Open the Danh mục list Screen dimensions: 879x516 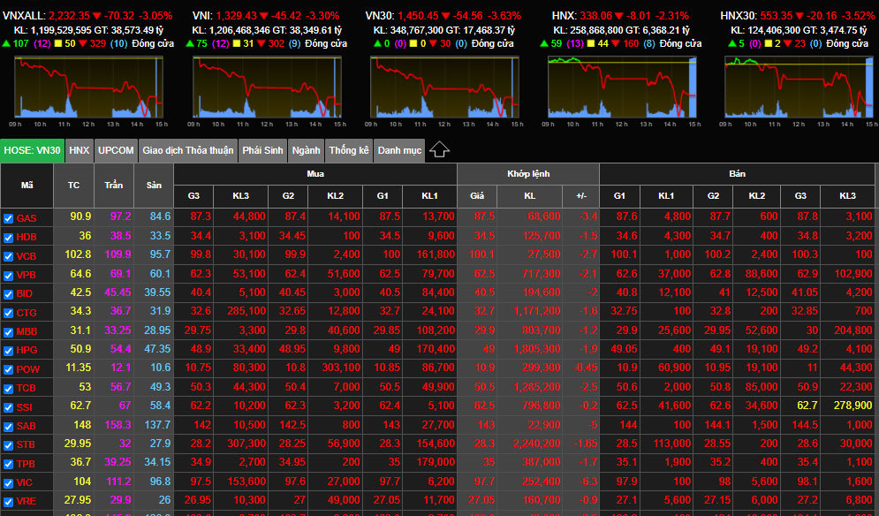pyautogui.click(x=399, y=150)
